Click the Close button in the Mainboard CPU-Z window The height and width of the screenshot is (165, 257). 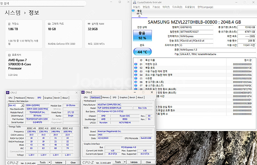(148, 162)
